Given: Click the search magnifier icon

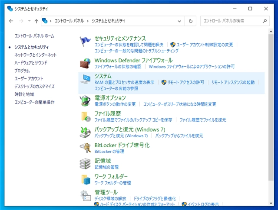Looking at the screenshot, I should coord(265,21).
